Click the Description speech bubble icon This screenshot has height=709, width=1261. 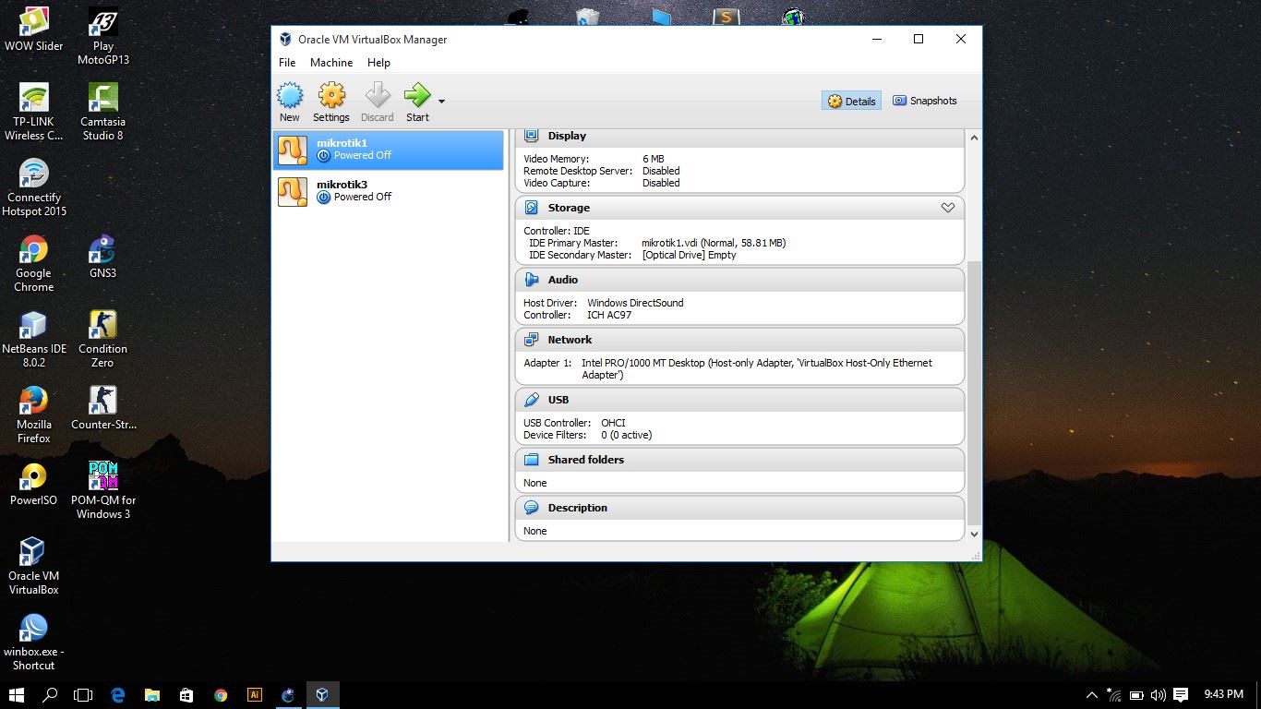click(x=531, y=508)
